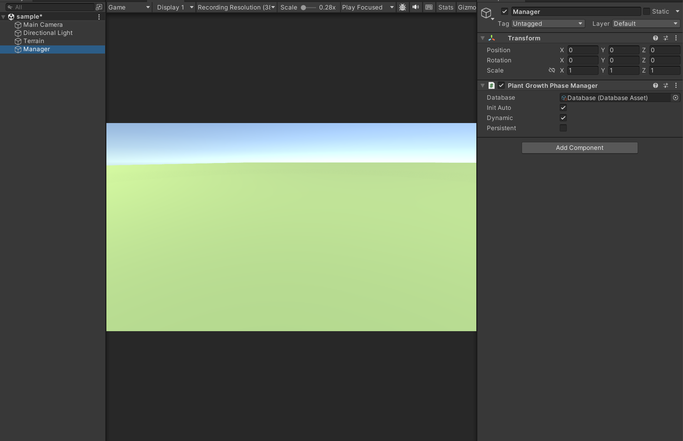Screen dimensions: 683x441
Task: Click the hierarchy search-by-type icon
Action: coord(99,7)
